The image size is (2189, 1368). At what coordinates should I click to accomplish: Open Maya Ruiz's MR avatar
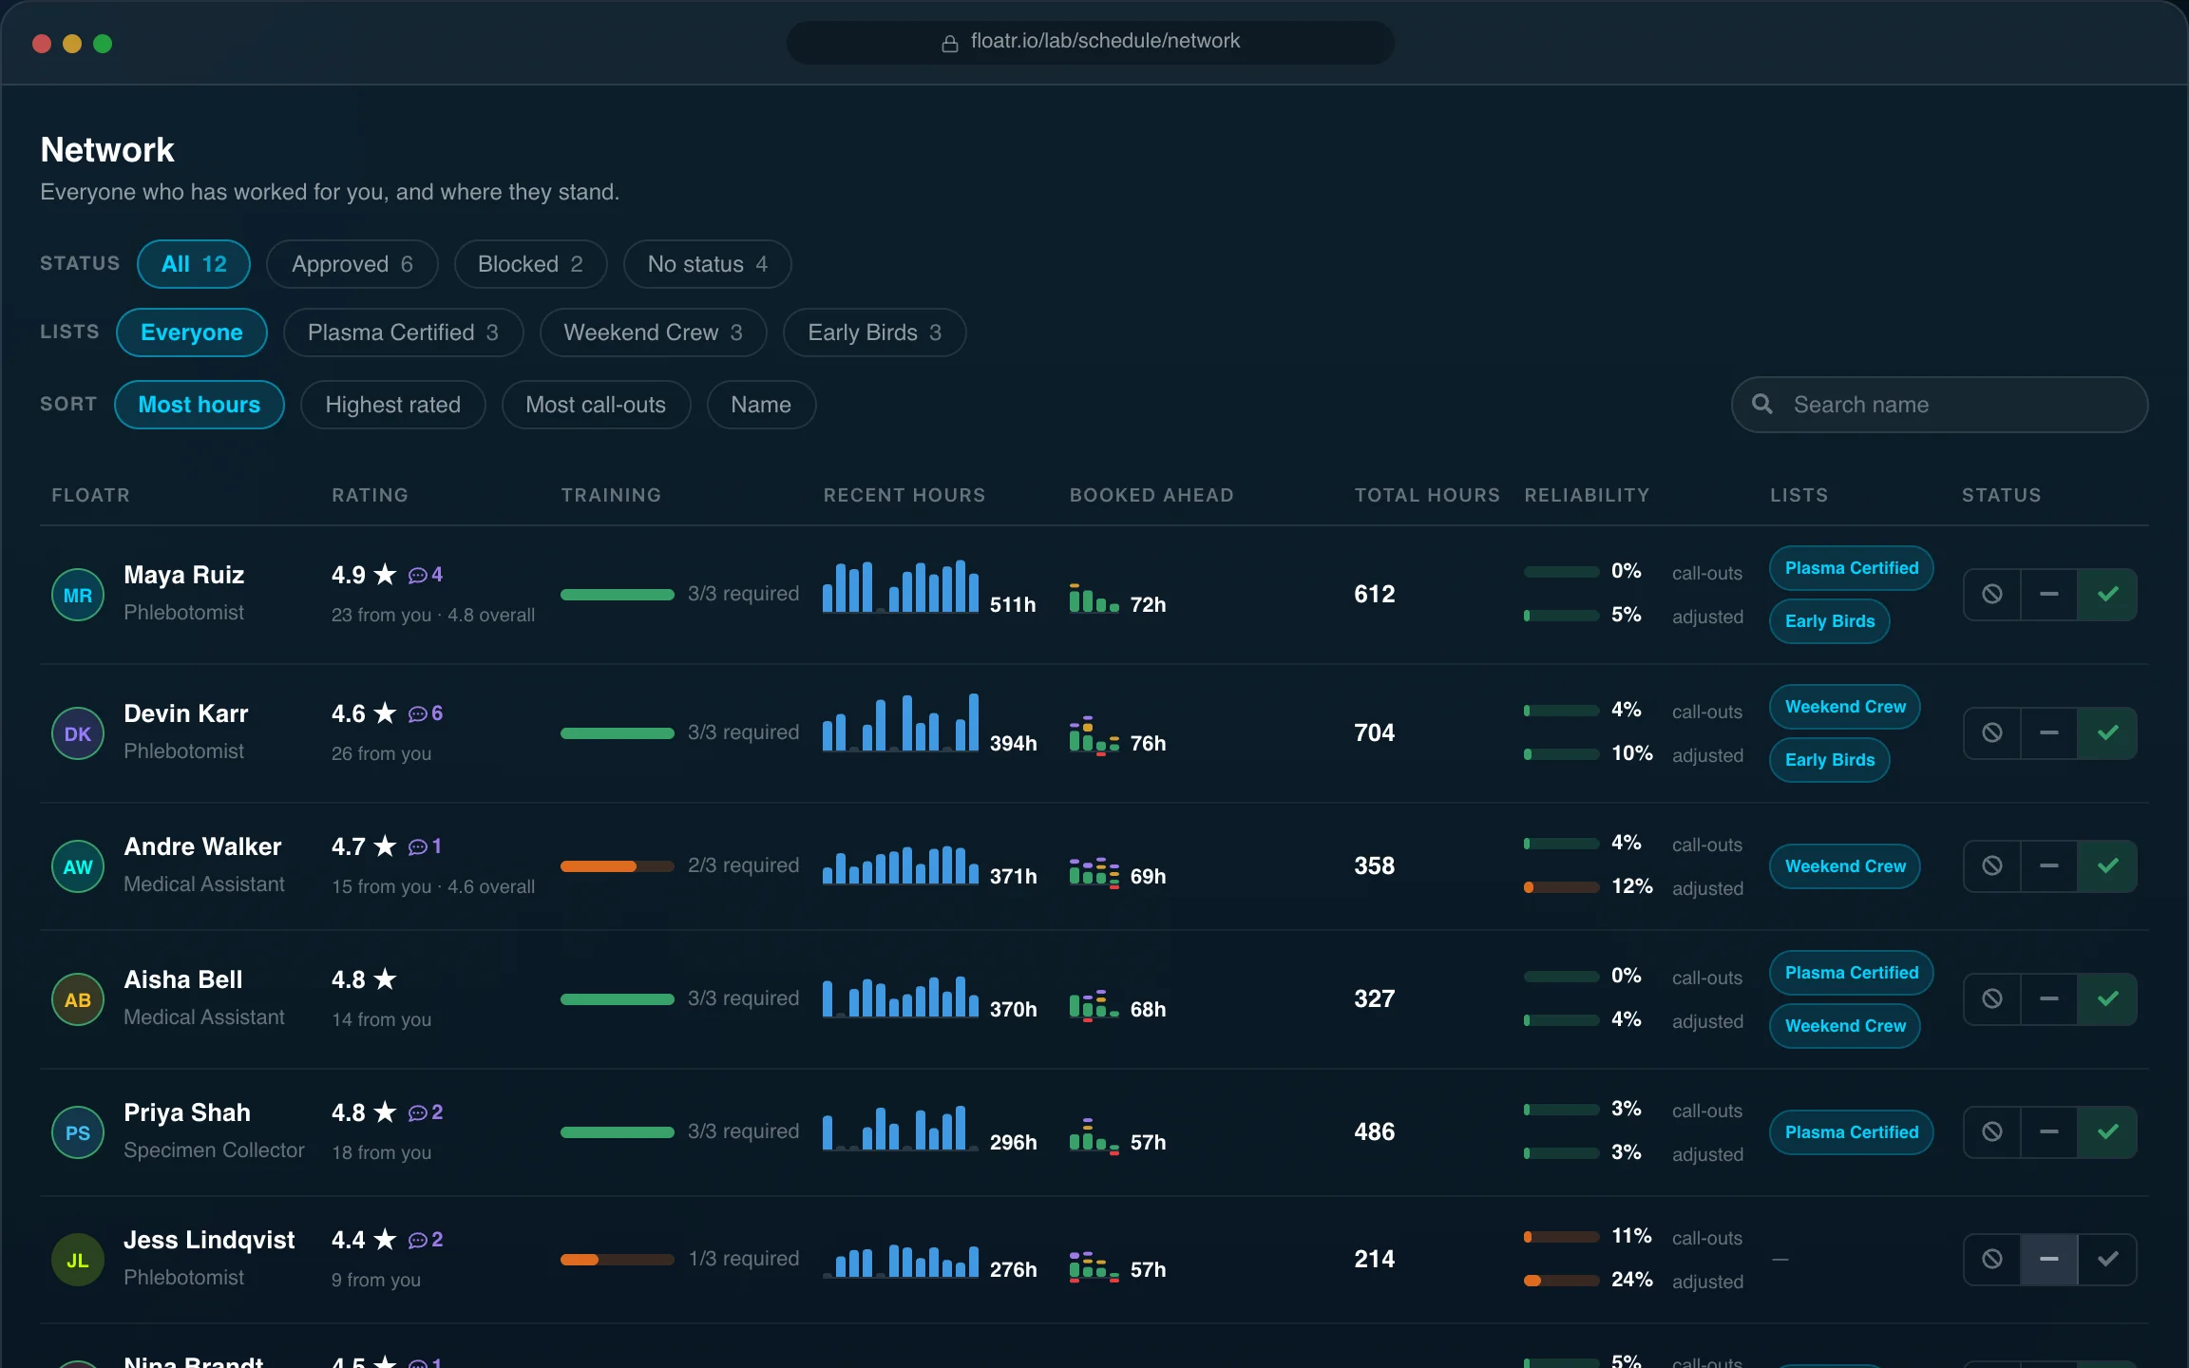[x=78, y=595]
